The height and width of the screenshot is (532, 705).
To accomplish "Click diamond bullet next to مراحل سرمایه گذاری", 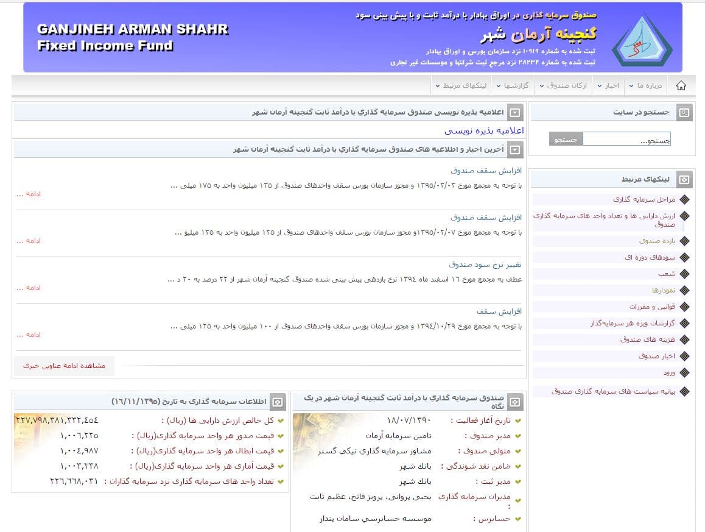I will [x=684, y=199].
